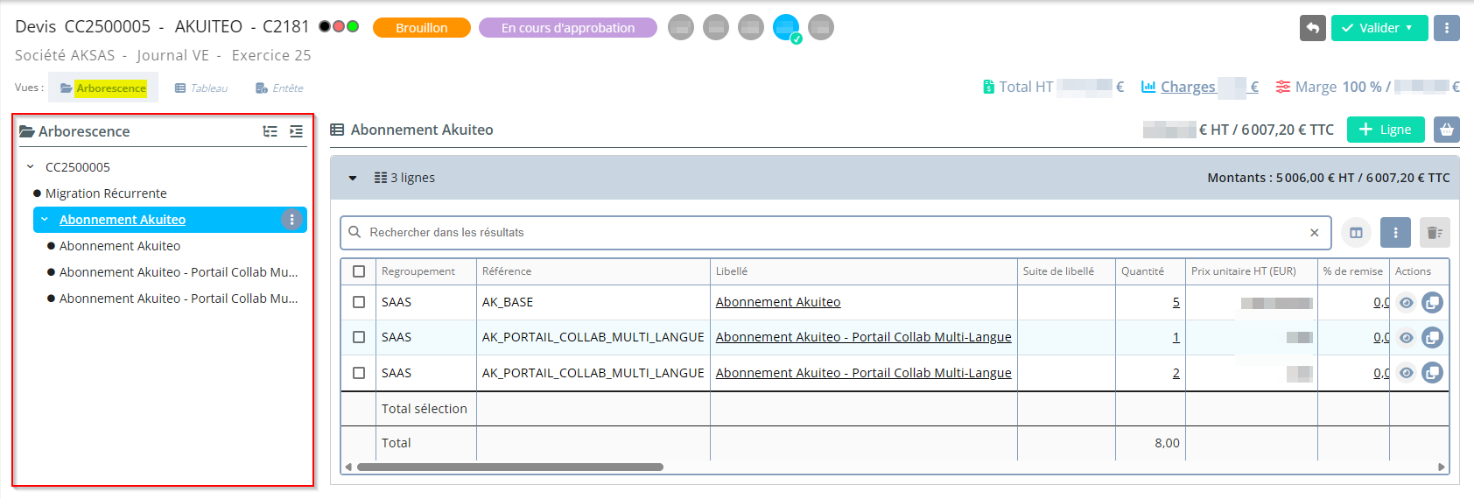Click the last gray approver avatar
The image size is (1474, 499).
point(821,28)
